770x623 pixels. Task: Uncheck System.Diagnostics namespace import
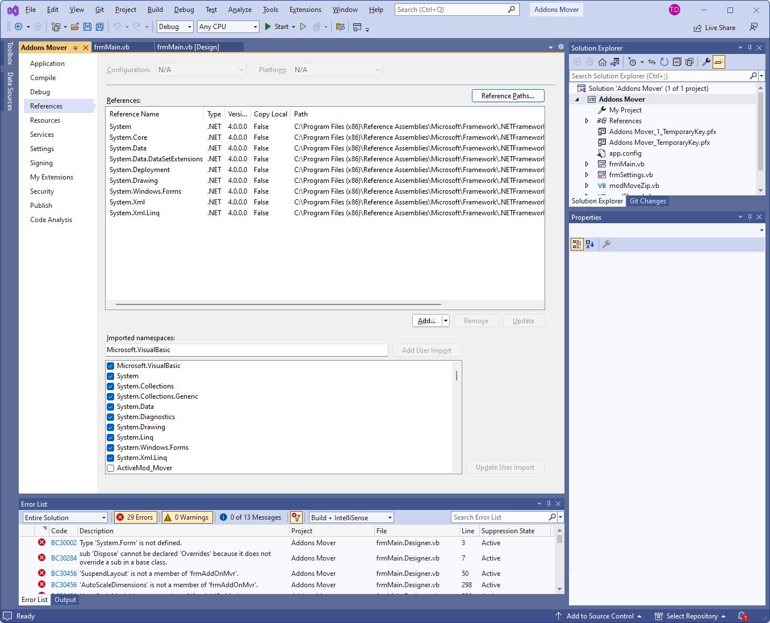[111, 417]
